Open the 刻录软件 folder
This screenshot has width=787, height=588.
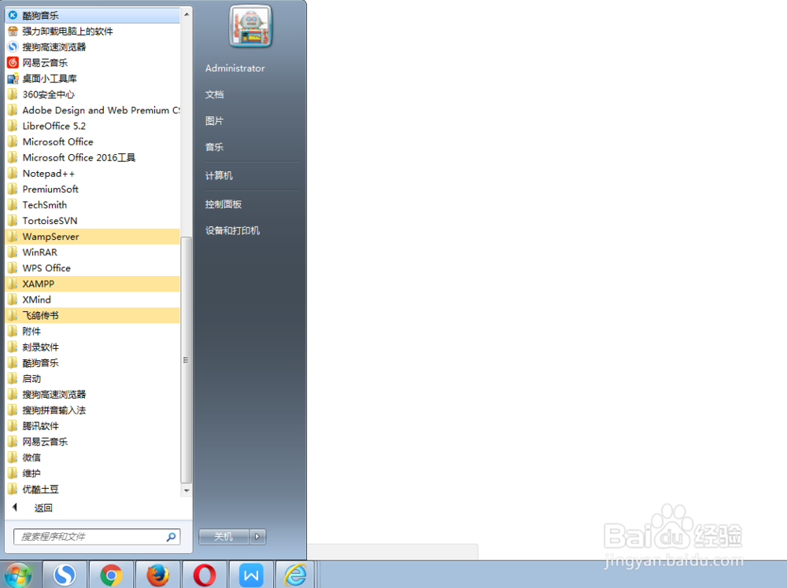(92, 347)
